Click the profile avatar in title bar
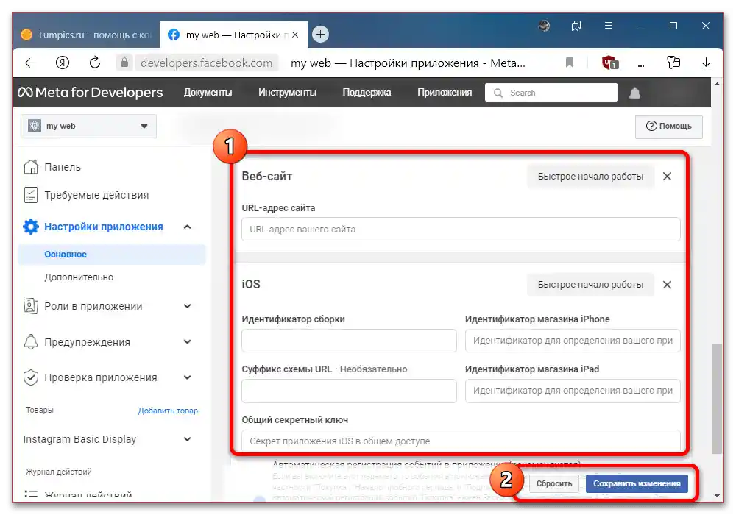 coord(544,26)
